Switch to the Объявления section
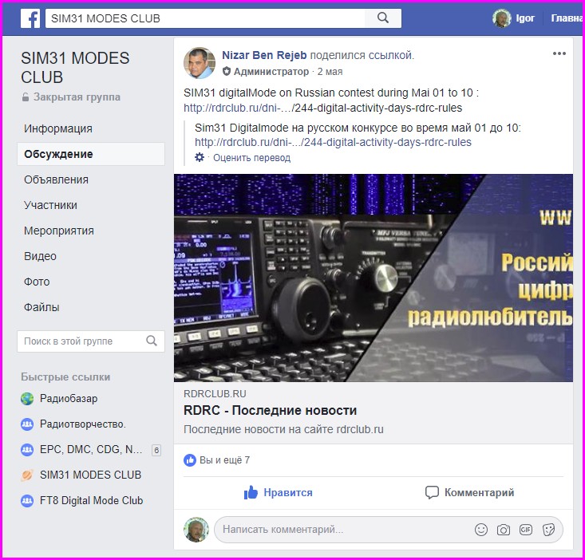Image resolution: width=585 pixels, height=560 pixels. tap(56, 179)
